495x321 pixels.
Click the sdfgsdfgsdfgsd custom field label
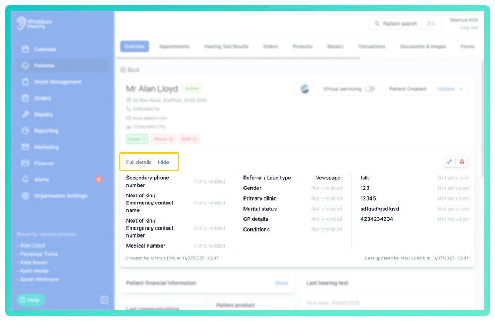tap(379, 209)
